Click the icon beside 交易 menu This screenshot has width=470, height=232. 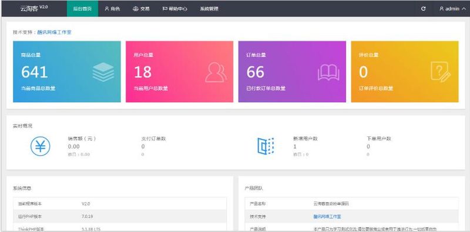[x=135, y=9]
